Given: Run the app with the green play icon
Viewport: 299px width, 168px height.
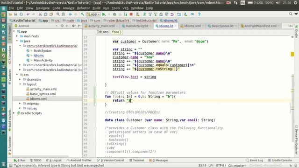Looking at the screenshot, I should click(x=104, y=14).
